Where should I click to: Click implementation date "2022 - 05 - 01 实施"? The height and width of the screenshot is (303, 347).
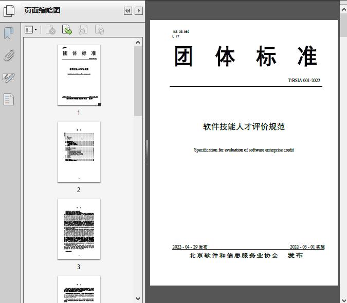[x=307, y=247]
